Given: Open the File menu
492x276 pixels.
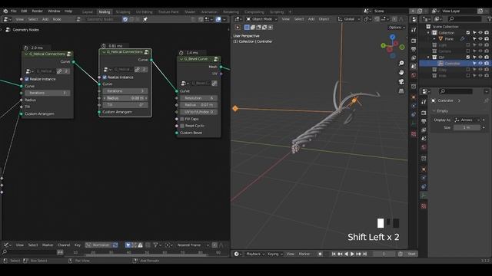Looking at the screenshot, I should coord(14,11).
